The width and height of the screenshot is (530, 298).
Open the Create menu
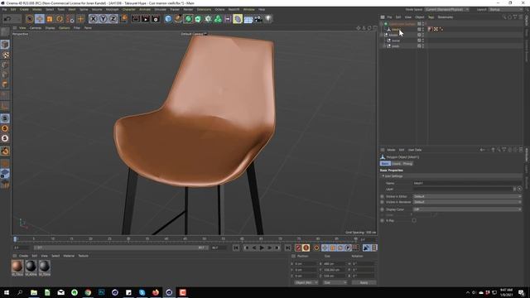(x=24, y=9)
